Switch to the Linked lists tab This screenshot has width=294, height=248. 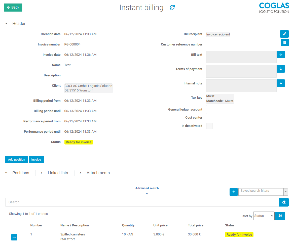(x=58, y=173)
